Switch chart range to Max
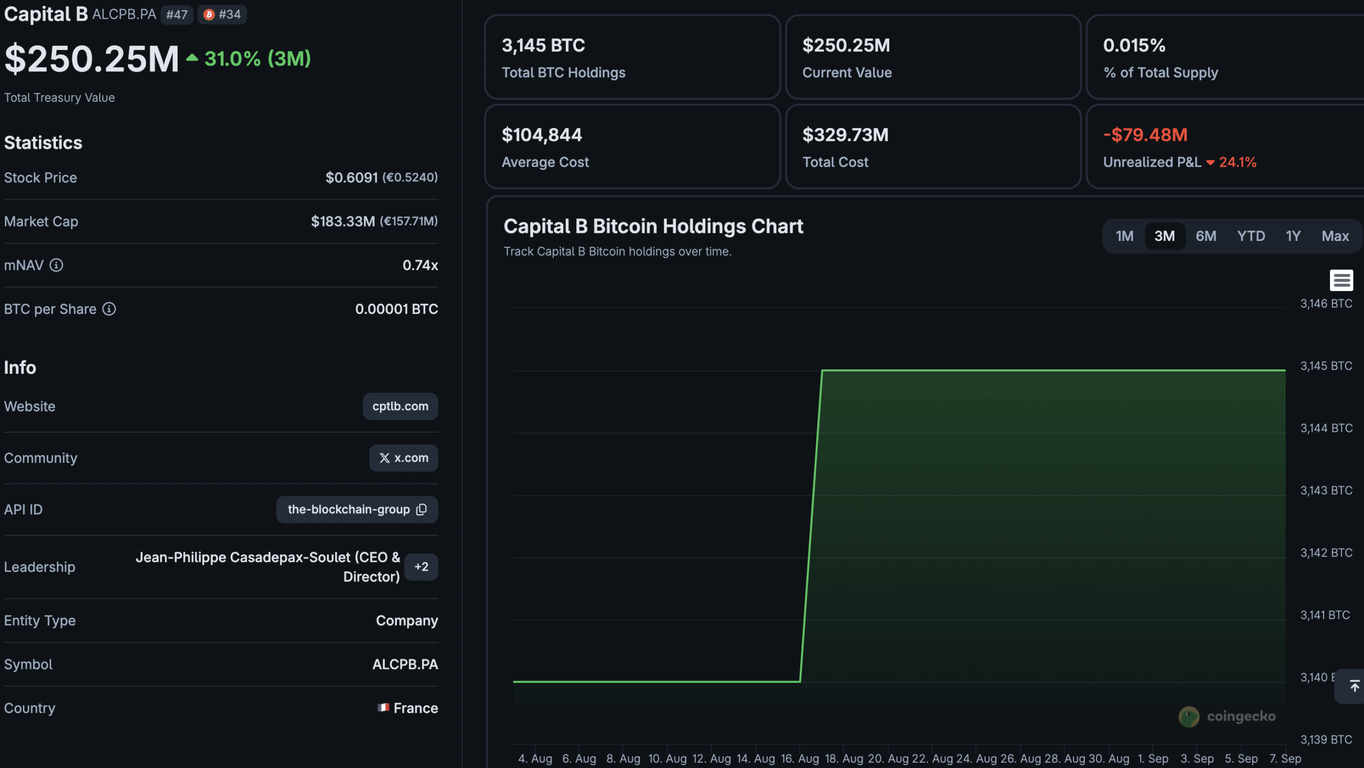Image resolution: width=1364 pixels, height=768 pixels. (1335, 236)
